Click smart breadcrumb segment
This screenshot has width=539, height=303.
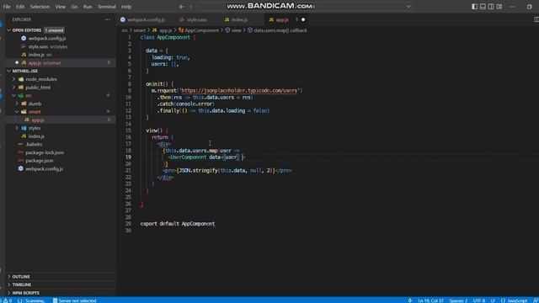tap(139, 30)
